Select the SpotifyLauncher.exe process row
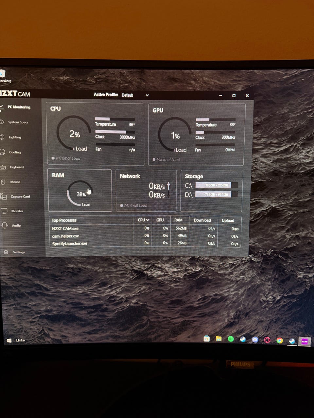314x418 pixels. tap(145, 243)
